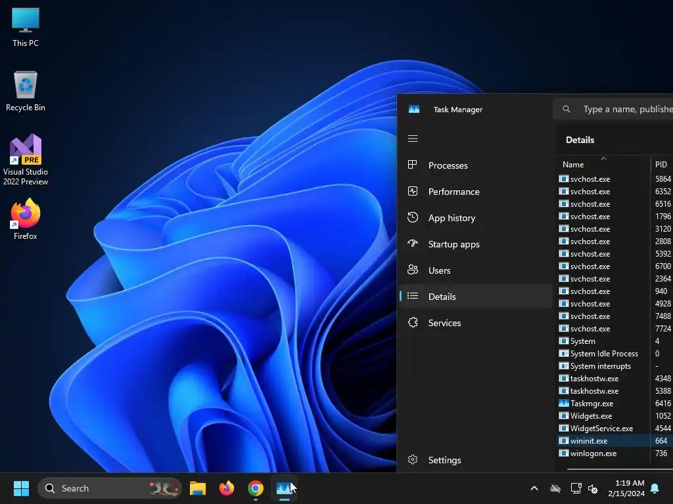
Task: Select svchost.exe row with PID 1796
Action: click(x=615, y=216)
